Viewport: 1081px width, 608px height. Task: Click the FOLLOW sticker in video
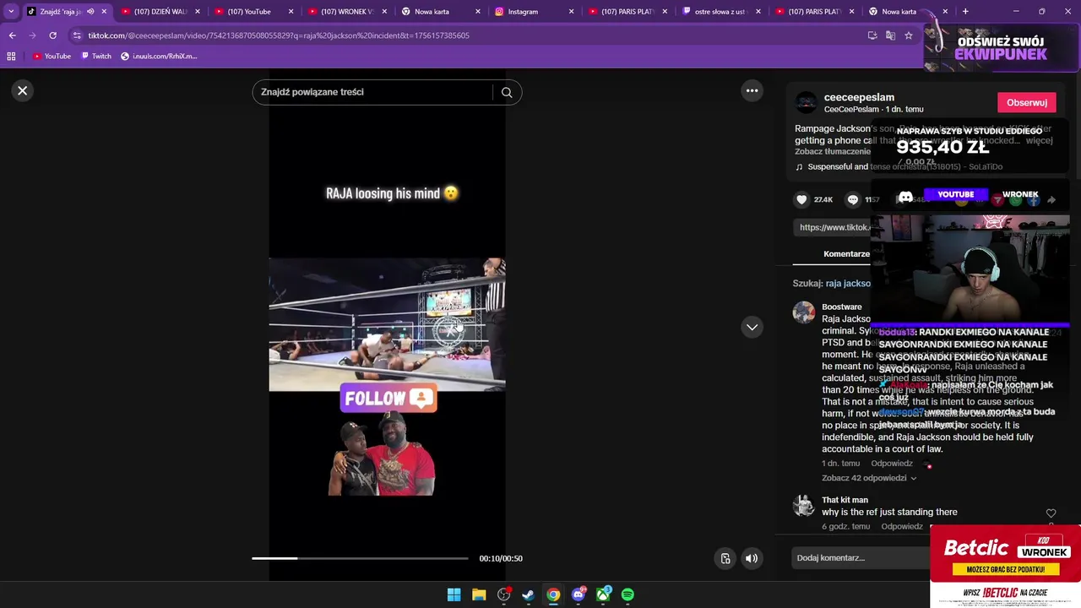[388, 398]
